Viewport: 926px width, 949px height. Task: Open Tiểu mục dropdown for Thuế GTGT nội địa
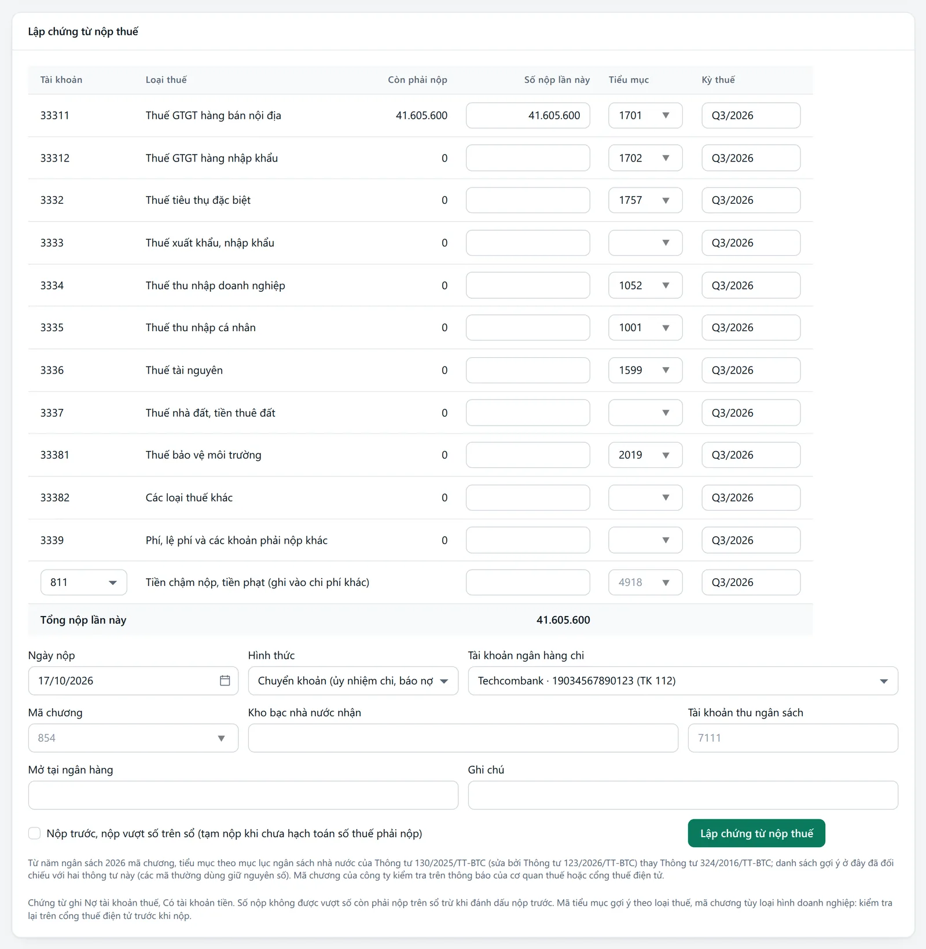click(645, 115)
